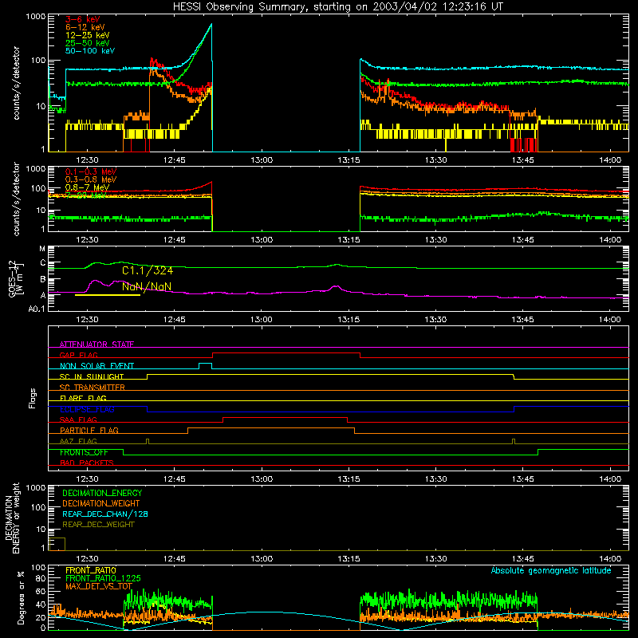Click the MAX_DET_VS_TOT legend label

click(x=99, y=586)
